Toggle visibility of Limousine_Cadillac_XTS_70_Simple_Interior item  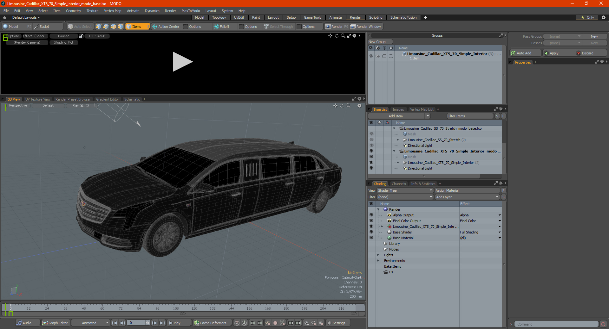pyautogui.click(x=371, y=163)
